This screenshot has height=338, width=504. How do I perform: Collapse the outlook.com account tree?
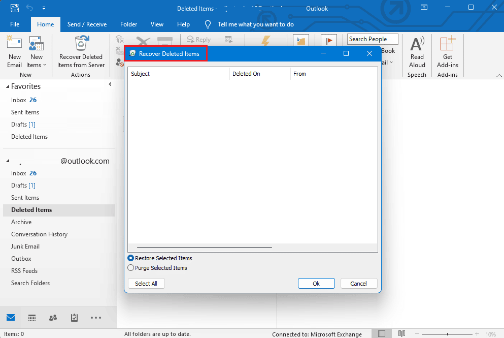pyautogui.click(x=8, y=161)
